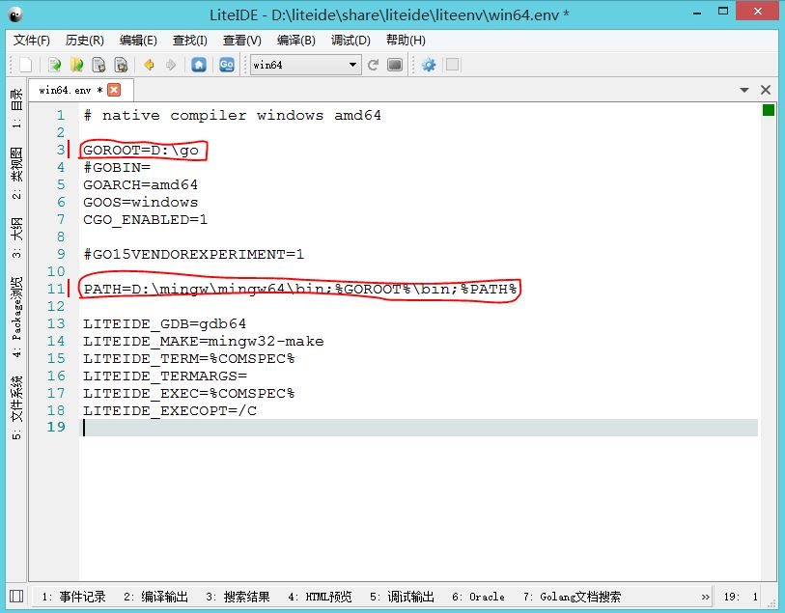Viewport: 785px width, 613px height.
Task: Toggle the 4: HTML预览 output panel
Action: [x=320, y=597]
